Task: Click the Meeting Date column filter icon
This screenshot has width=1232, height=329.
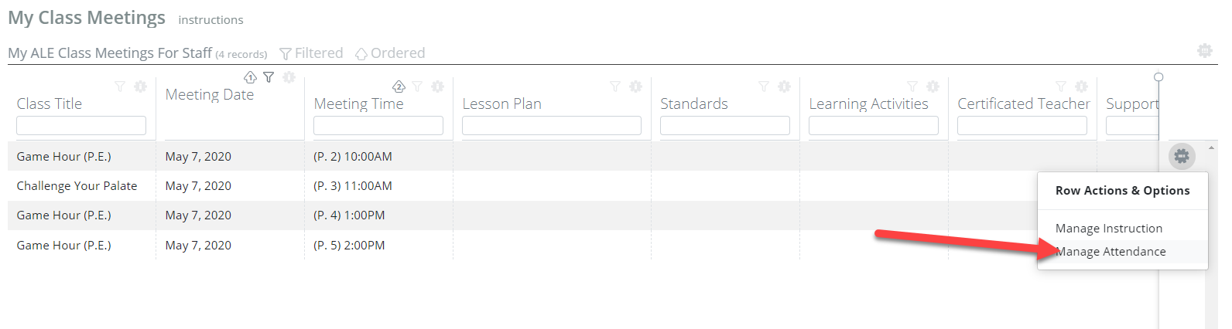Action: 269,77
